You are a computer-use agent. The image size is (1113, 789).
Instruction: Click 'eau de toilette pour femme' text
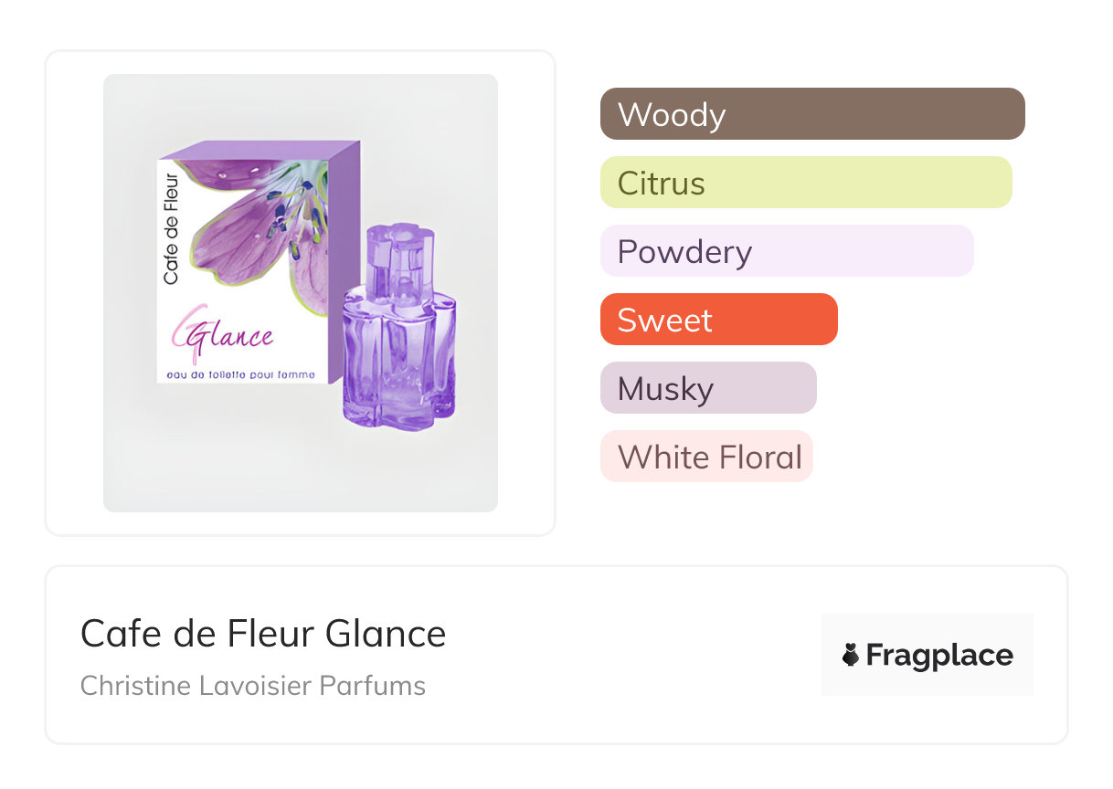[x=241, y=374]
